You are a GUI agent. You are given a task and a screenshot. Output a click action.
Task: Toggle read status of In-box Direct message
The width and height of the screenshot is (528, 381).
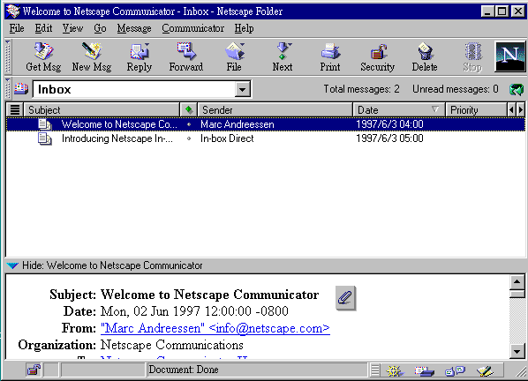[189, 138]
